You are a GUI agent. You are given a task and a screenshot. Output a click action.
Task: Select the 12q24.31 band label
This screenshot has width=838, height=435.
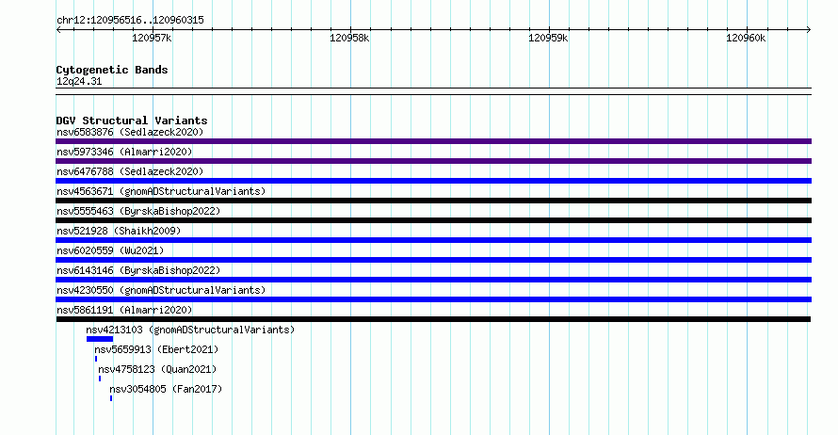[79, 81]
